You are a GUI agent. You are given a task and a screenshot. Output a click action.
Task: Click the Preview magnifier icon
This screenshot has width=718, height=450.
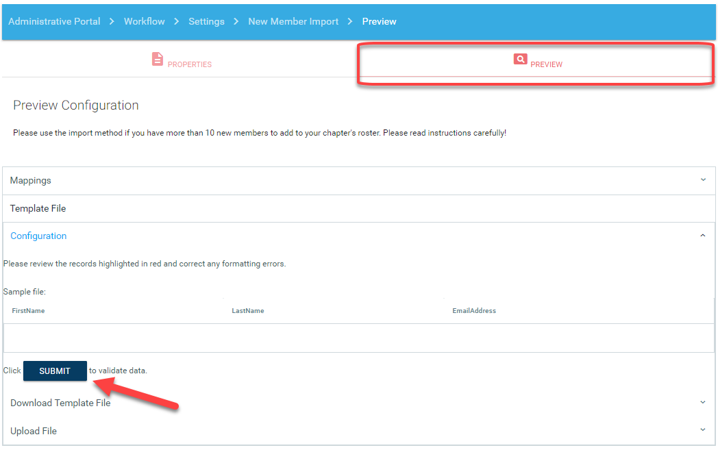tap(521, 60)
